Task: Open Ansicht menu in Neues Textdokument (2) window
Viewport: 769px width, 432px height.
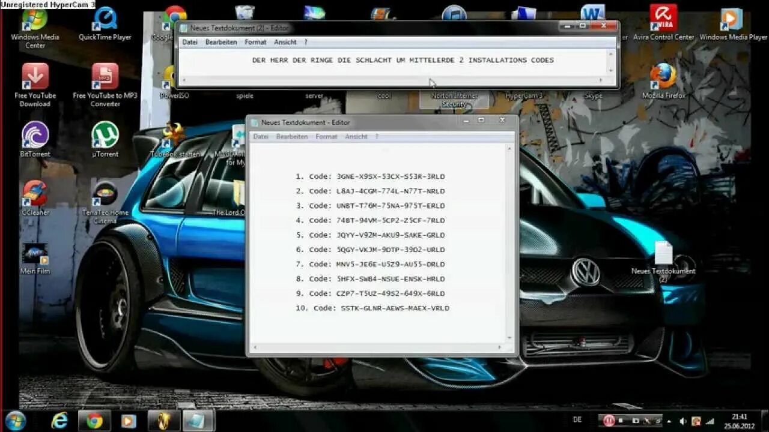Action: click(285, 42)
